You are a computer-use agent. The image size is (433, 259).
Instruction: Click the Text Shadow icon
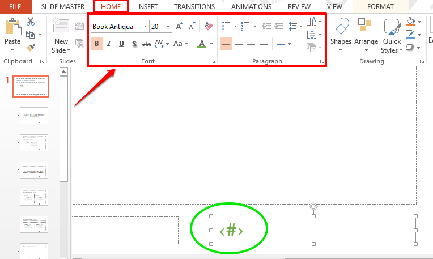click(x=134, y=44)
